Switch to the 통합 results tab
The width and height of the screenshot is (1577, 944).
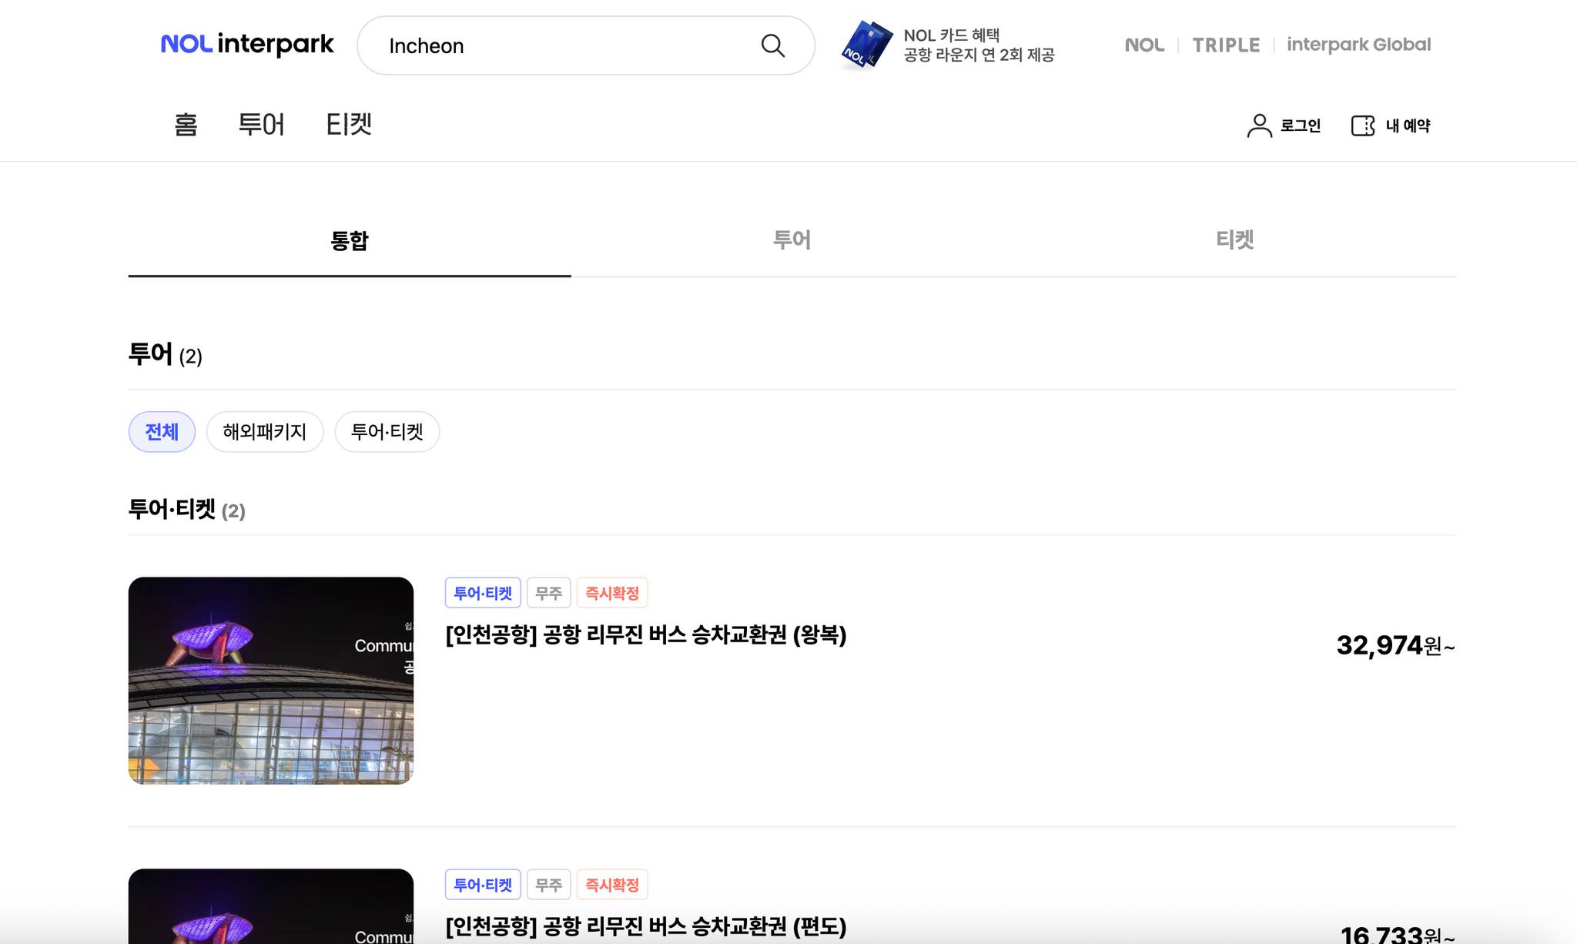350,241
